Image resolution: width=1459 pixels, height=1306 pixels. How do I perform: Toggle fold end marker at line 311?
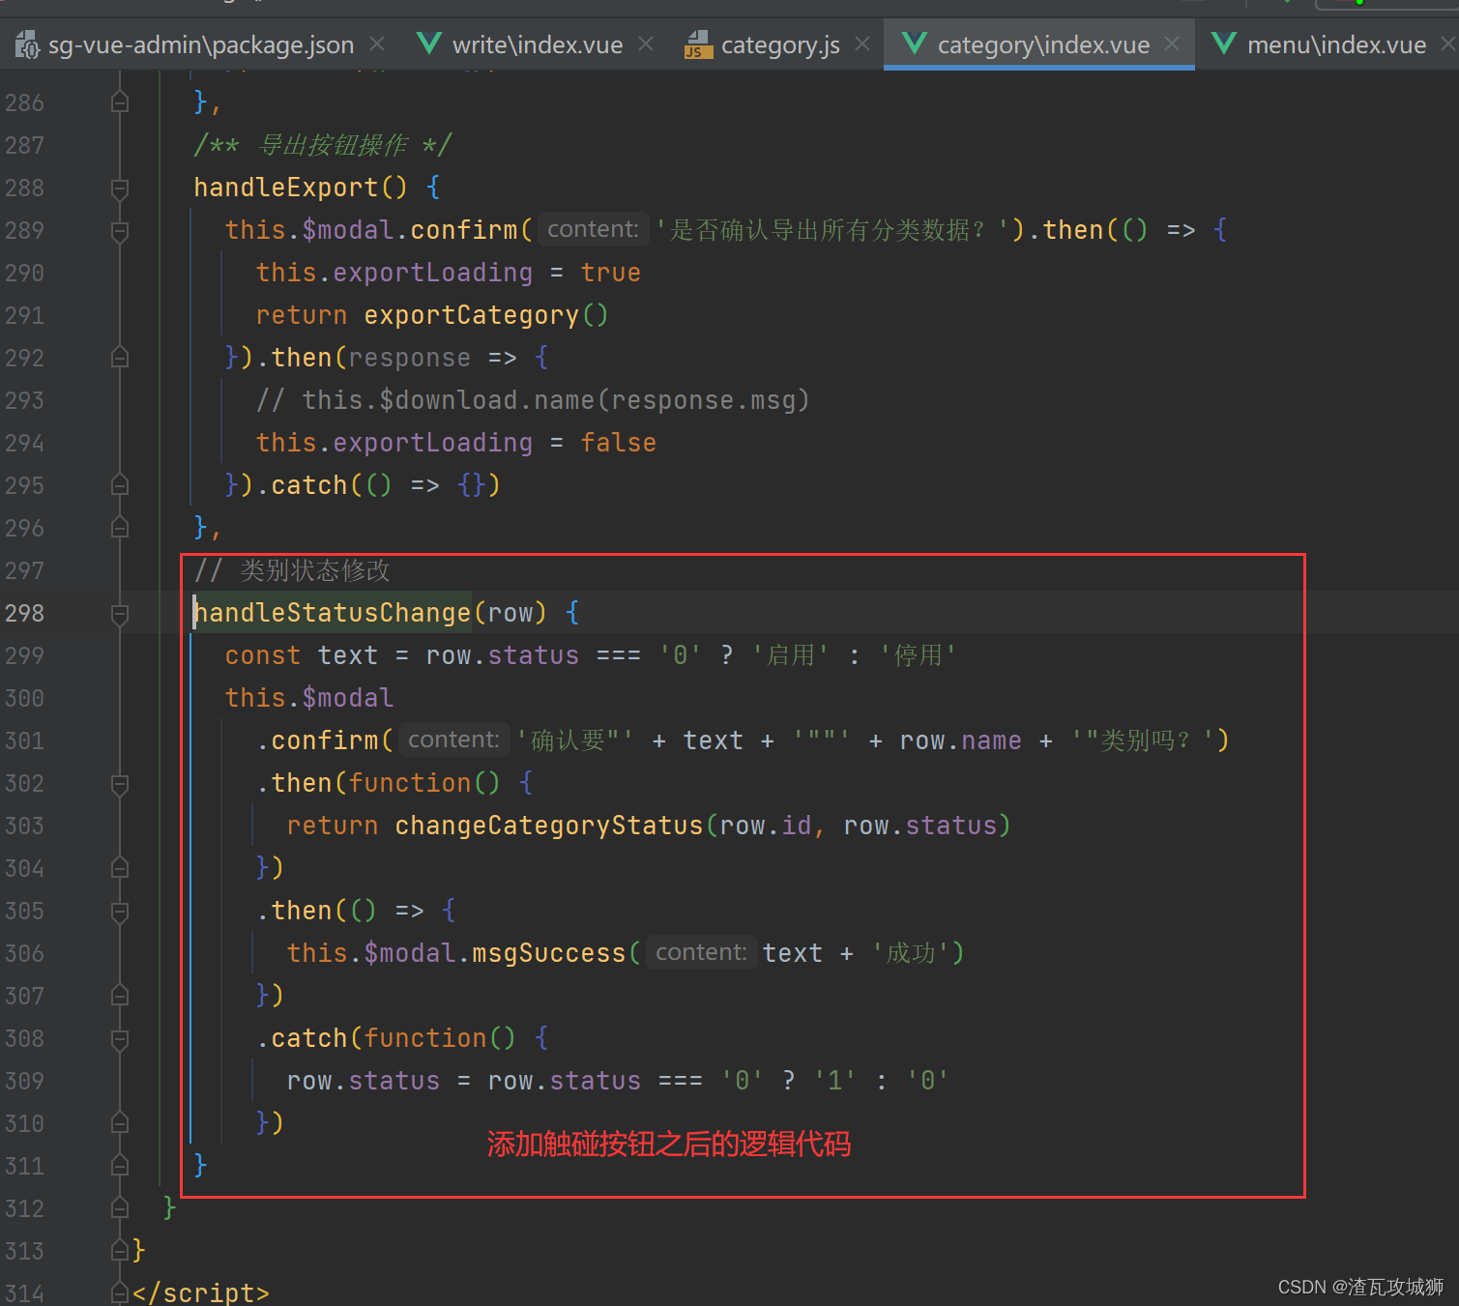coord(120,1166)
